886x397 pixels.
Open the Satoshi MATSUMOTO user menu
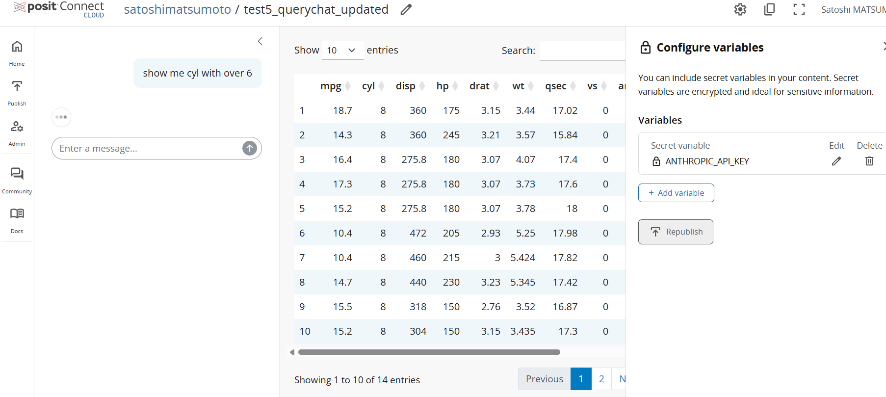click(853, 9)
